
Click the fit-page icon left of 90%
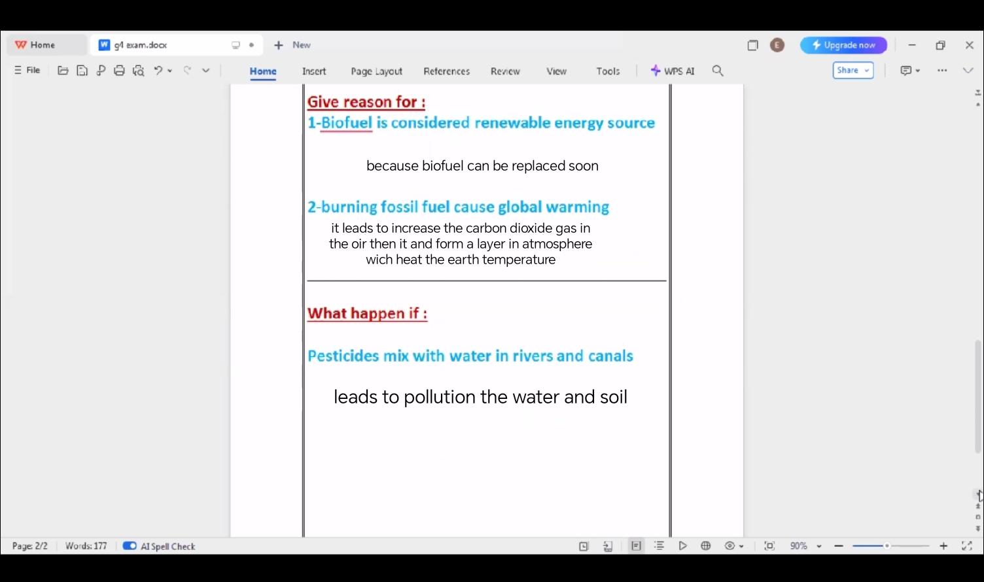769,546
